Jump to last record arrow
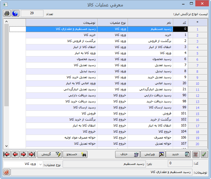Image resolution: width=211 pixels, height=179 pixels. (x=32, y=154)
